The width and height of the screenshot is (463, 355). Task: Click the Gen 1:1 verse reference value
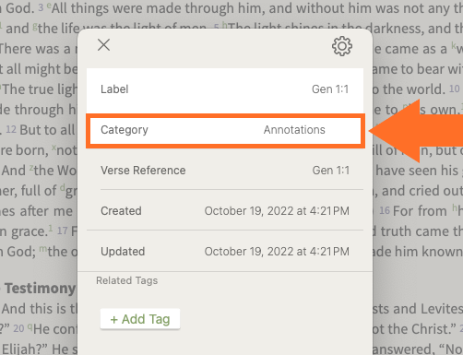[x=331, y=171]
